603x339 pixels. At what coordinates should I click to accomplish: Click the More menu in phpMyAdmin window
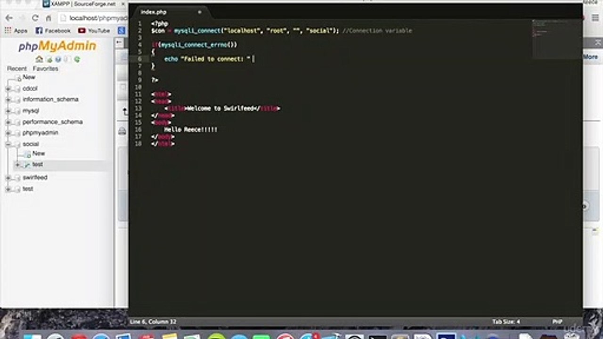590,56
